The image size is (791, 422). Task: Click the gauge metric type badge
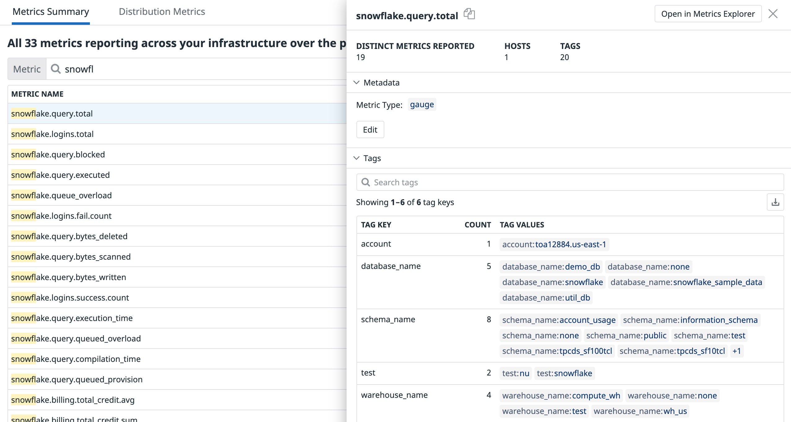pos(422,105)
